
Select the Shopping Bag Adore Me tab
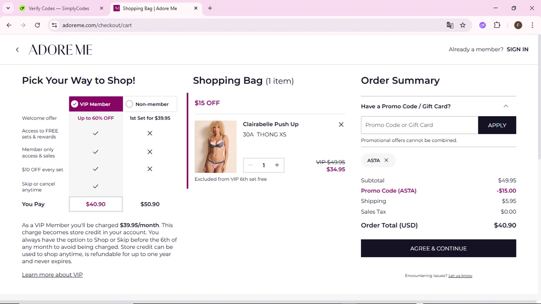tap(149, 8)
